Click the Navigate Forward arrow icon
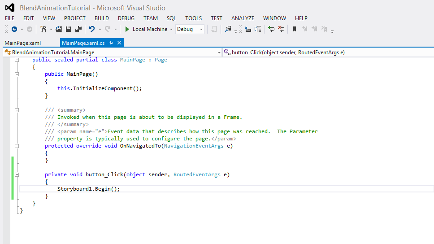 [29, 29]
